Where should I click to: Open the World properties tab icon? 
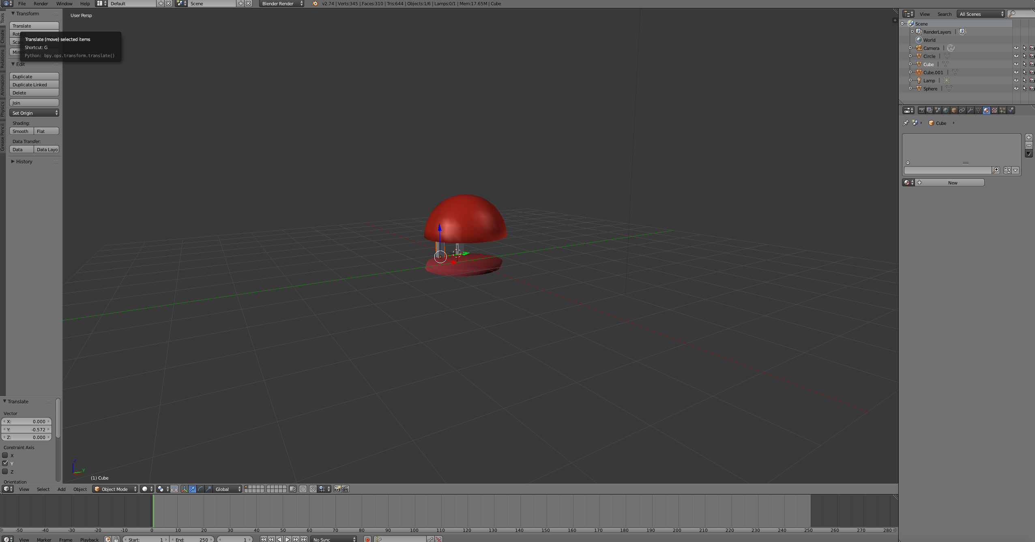click(x=946, y=110)
